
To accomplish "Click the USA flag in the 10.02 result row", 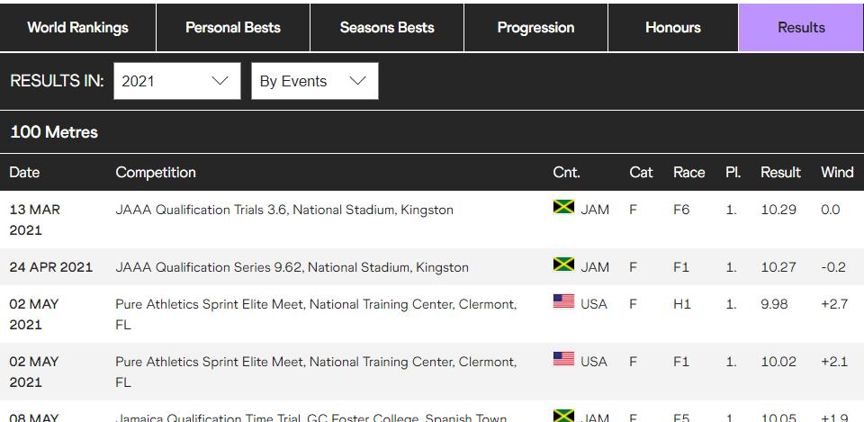I will (x=563, y=359).
